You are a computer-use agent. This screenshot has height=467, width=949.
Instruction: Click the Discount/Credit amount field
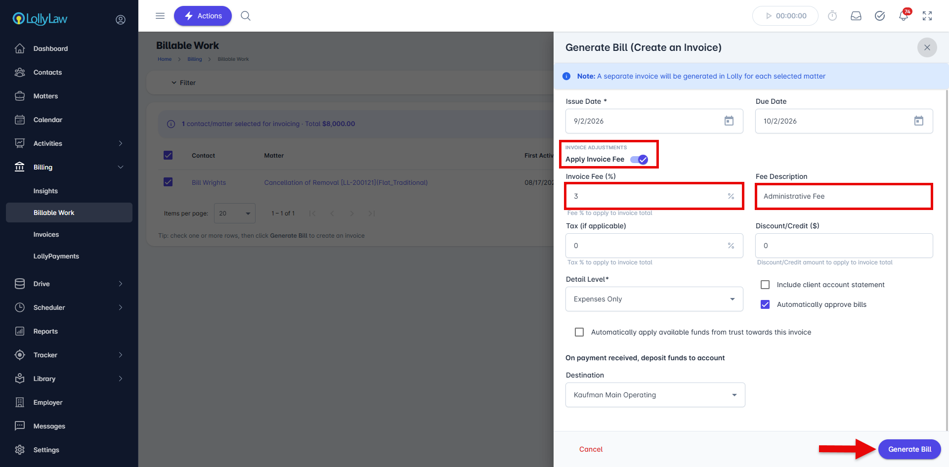pos(844,246)
